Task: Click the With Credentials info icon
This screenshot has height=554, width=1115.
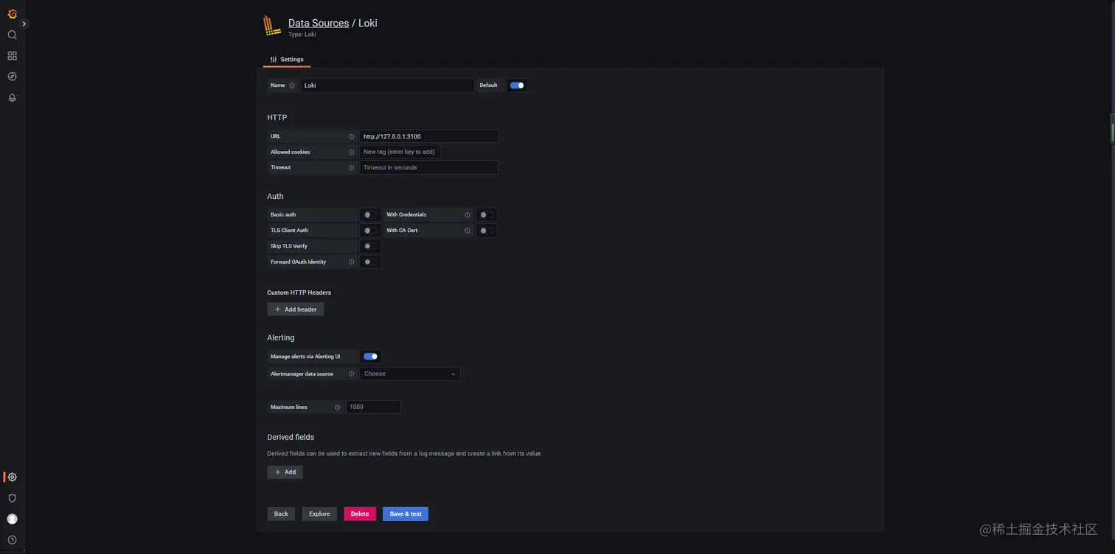Action: 468,215
